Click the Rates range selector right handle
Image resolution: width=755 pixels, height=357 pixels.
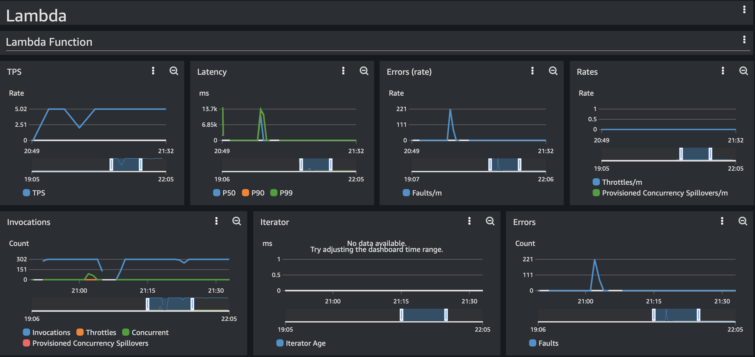pos(710,154)
